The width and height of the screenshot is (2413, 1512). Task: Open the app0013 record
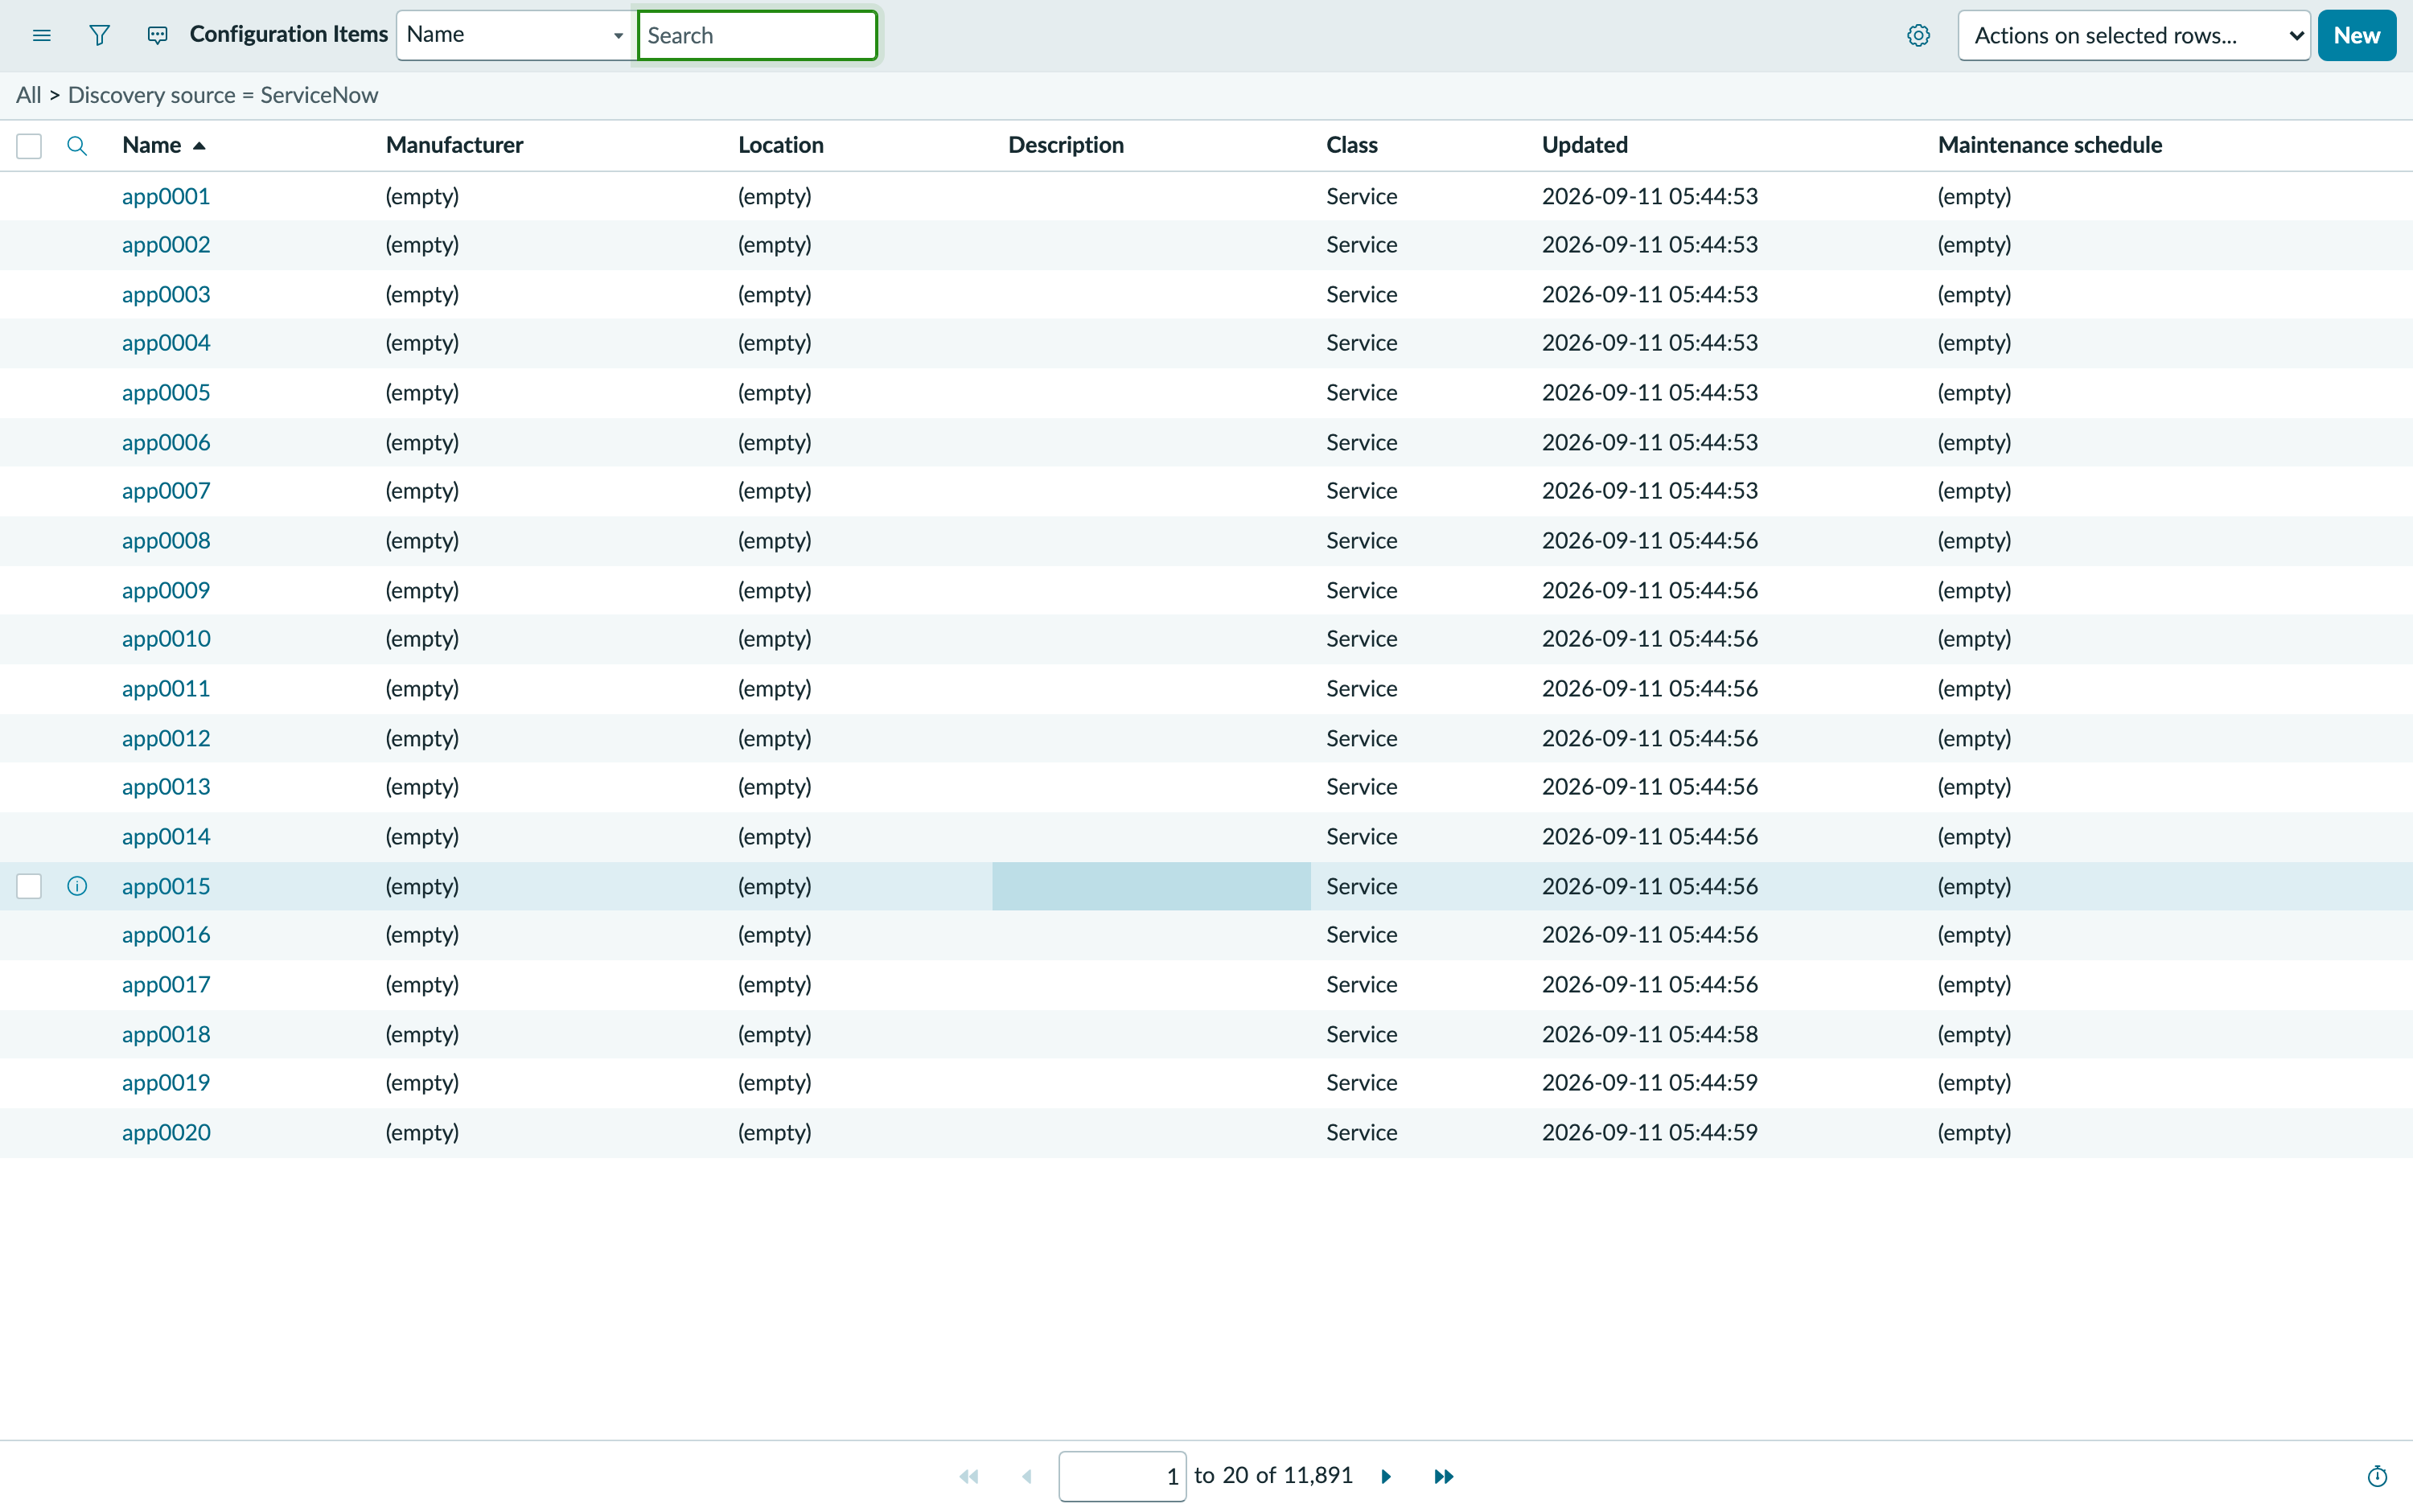coord(166,787)
